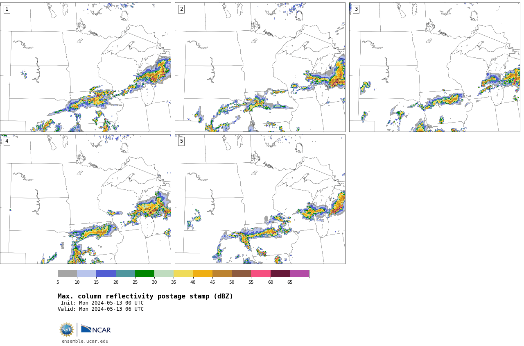Click the yellow 35-40 dBZ swatch
524x346 pixels.
pos(183,273)
